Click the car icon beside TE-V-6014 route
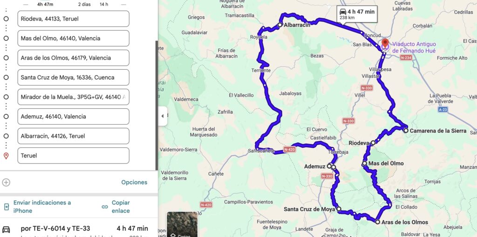This screenshot has width=477, height=237. 6,230
